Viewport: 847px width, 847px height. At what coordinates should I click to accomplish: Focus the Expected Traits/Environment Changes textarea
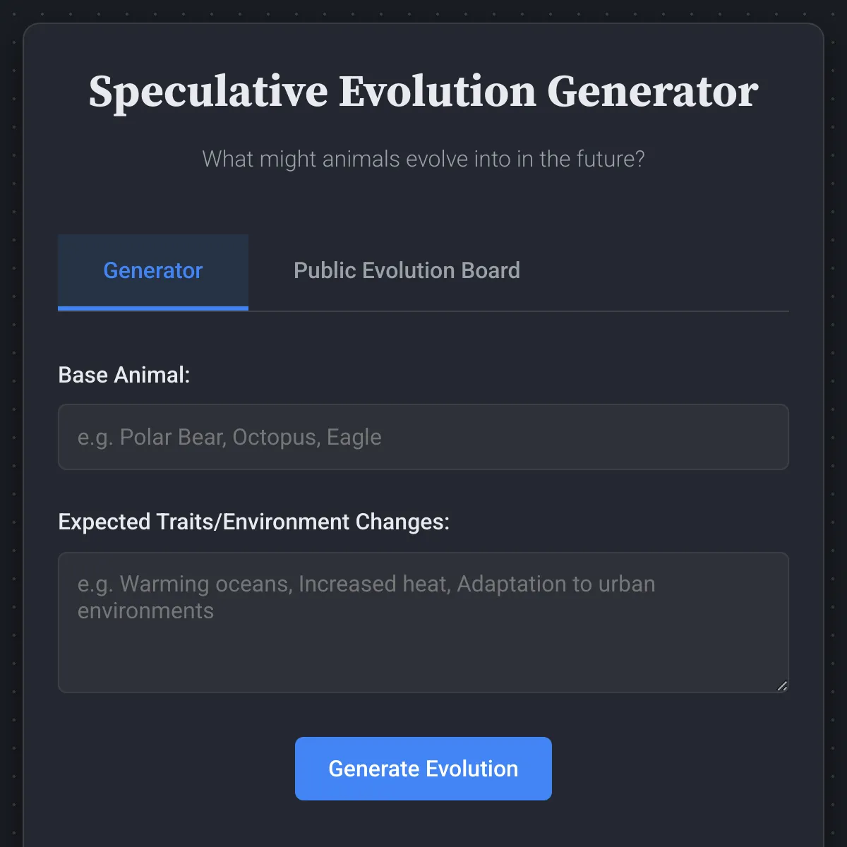click(423, 621)
